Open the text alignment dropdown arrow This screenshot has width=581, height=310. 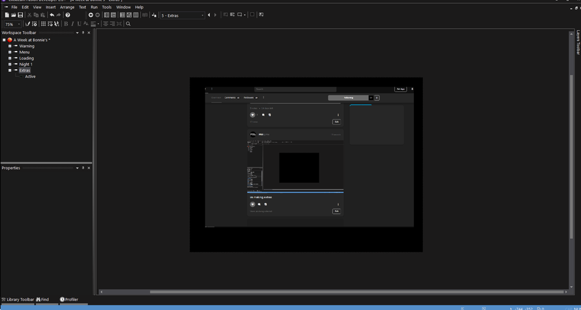[98, 24]
